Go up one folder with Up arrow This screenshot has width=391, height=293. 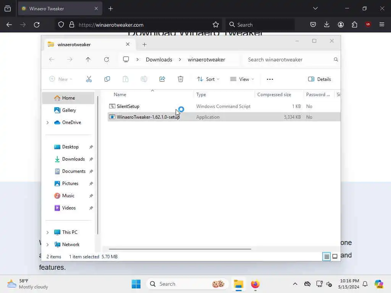[x=88, y=60]
